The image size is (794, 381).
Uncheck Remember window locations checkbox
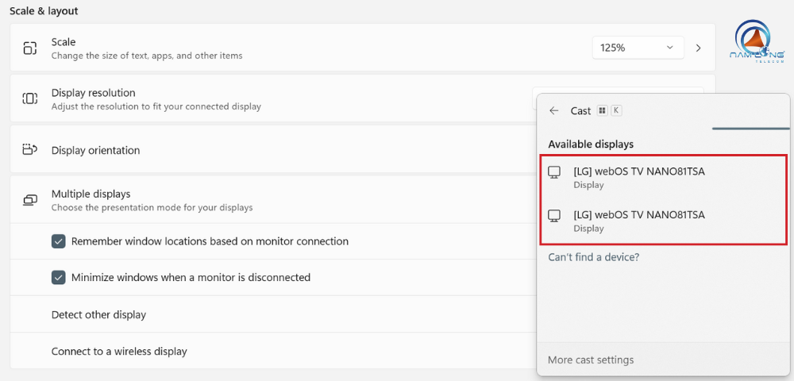pyautogui.click(x=59, y=241)
